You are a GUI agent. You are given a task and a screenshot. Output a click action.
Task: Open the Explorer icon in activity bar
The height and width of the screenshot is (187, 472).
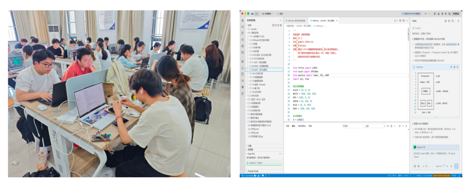(242, 20)
